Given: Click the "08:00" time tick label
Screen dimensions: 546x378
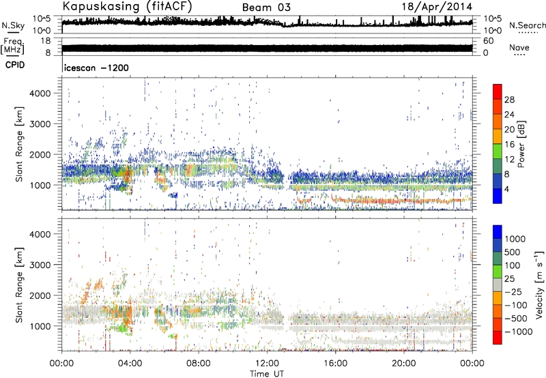Looking at the screenshot, I should [199, 364].
